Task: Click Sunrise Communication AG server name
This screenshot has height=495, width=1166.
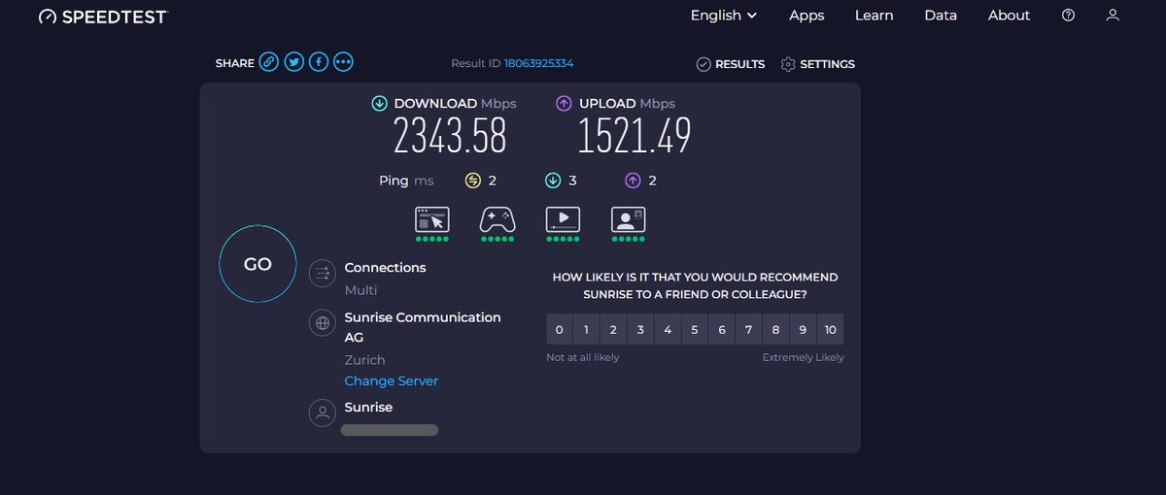Action: 423,327
